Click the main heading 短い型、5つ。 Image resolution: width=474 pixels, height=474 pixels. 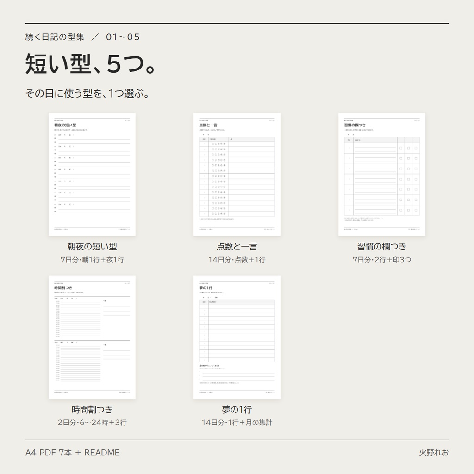click(90, 64)
